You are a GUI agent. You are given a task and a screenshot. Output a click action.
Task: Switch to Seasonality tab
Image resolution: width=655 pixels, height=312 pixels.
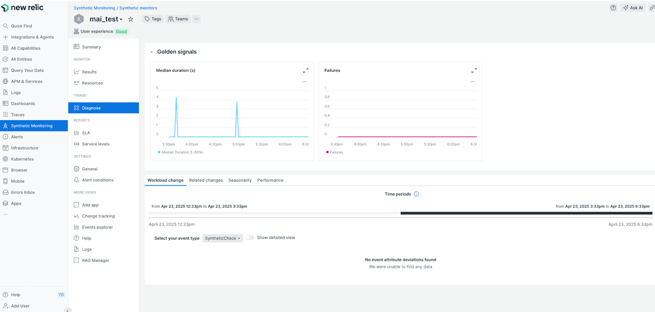[x=240, y=180]
